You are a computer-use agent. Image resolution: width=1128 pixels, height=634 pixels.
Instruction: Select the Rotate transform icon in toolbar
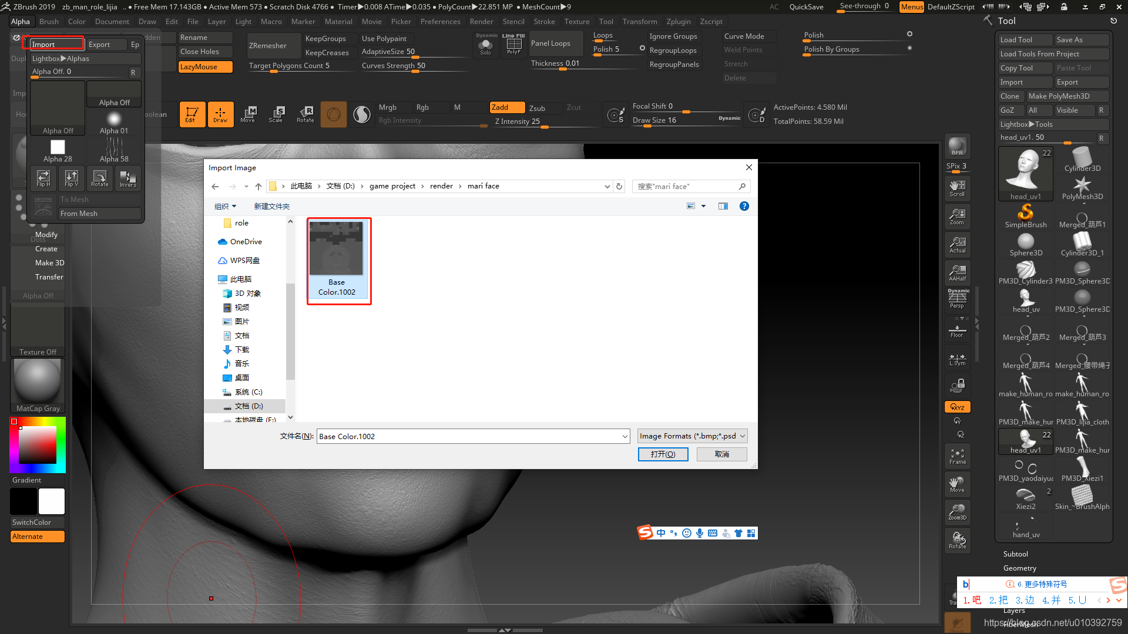point(305,114)
